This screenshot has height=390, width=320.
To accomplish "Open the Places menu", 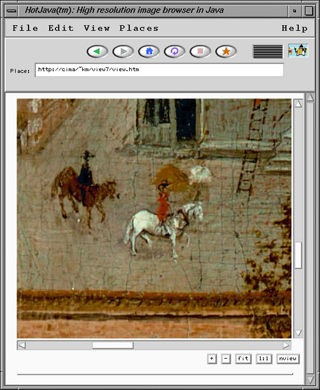I will coord(139,29).
